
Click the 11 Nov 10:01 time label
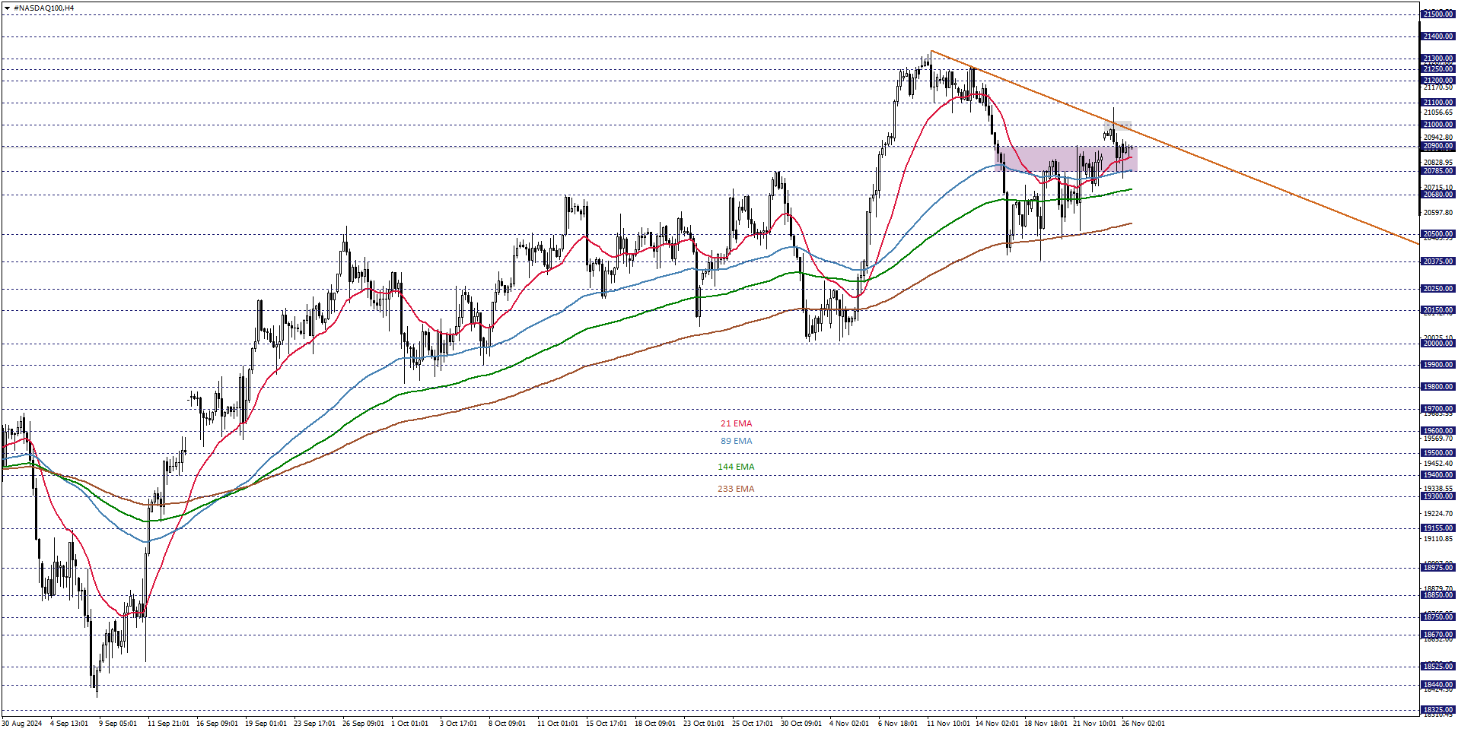[x=948, y=724]
